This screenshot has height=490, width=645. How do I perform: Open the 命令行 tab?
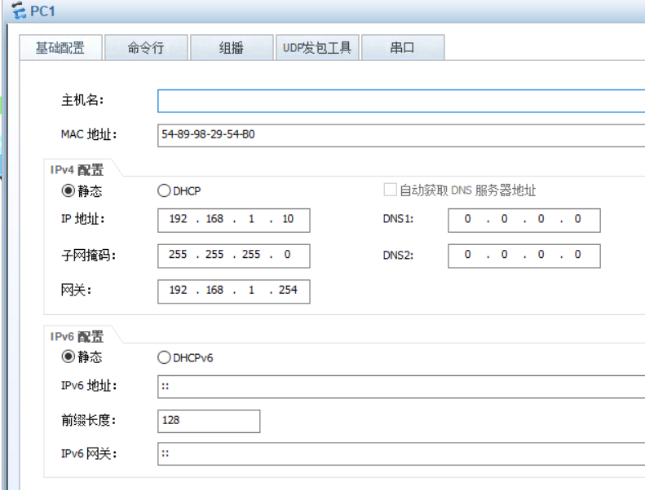click(x=146, y=48)
